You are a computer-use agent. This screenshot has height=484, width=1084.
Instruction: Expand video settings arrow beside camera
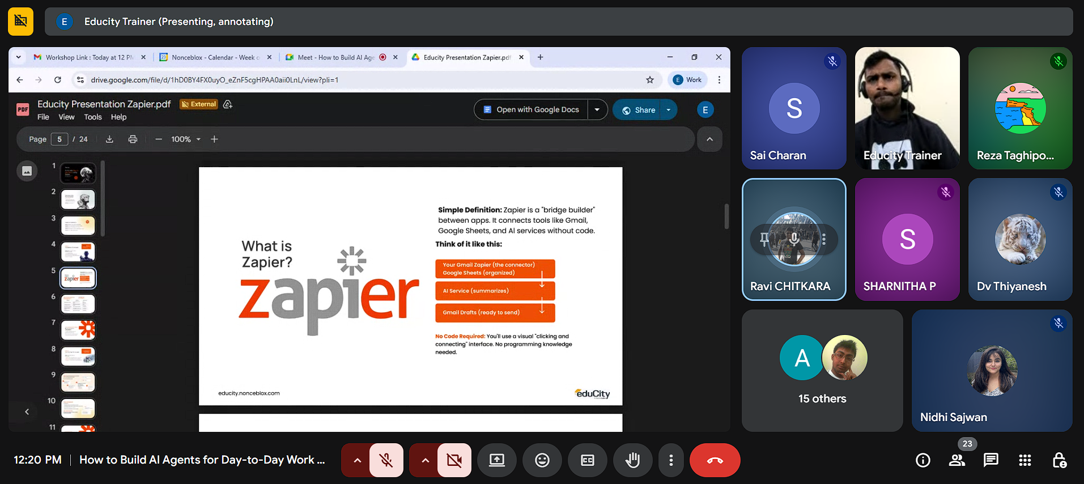point(425,460)
